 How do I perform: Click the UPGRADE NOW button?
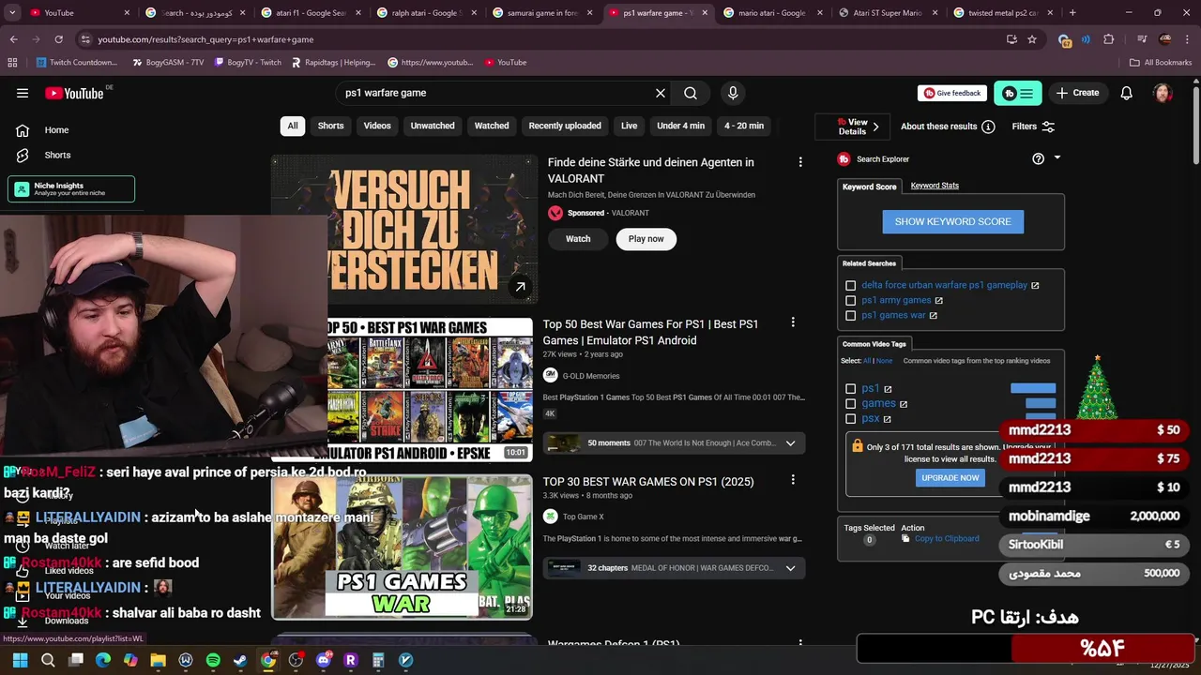click(950, 477)
